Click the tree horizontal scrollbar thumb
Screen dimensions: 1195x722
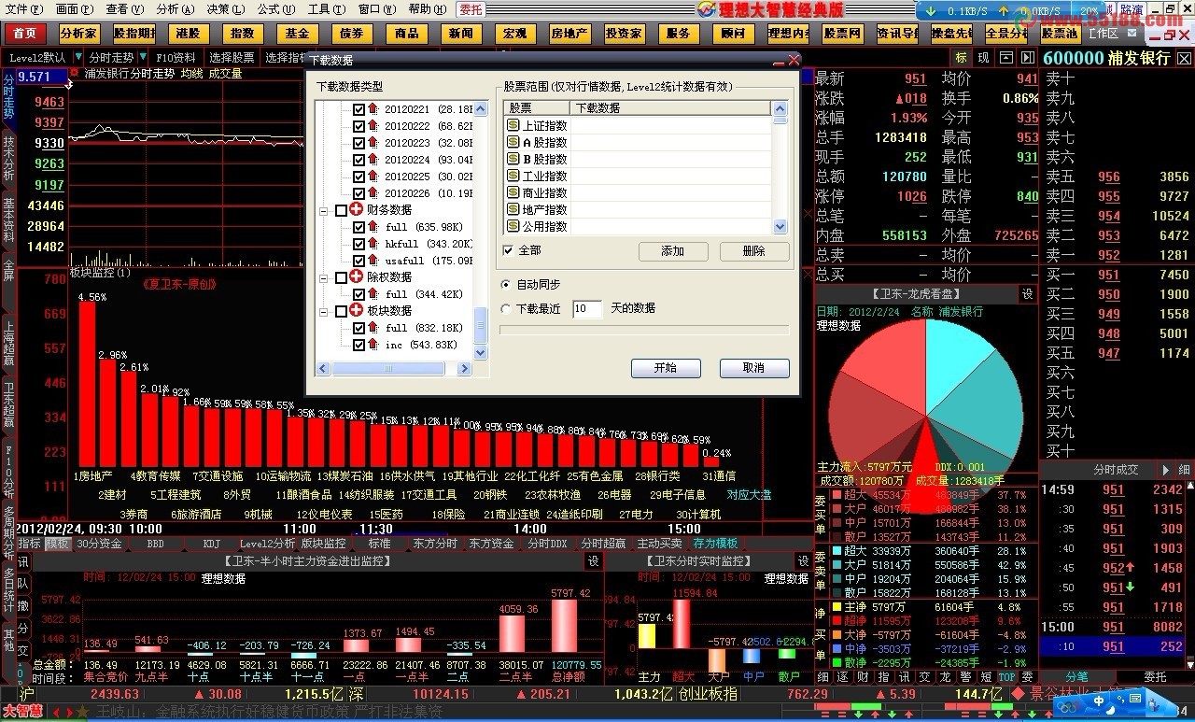coord(389,369)
